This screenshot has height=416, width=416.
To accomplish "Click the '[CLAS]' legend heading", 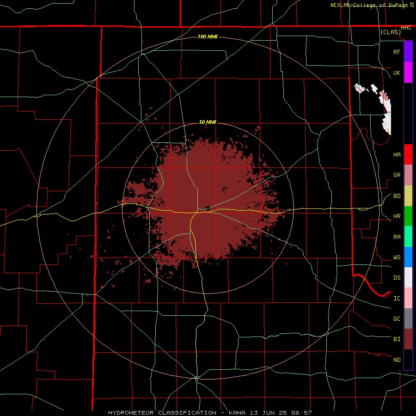I will point(391,32).
